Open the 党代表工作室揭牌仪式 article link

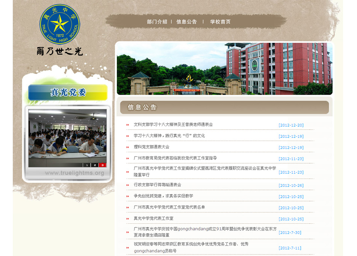click(205, 171)
